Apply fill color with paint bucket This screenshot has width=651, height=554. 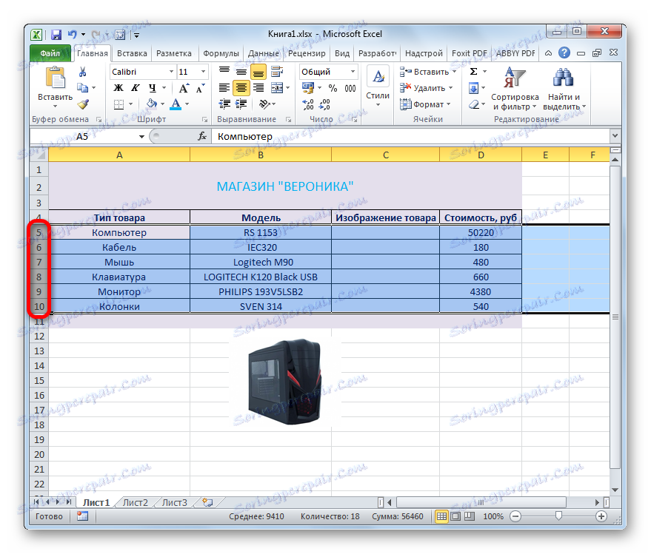(152, 104)
